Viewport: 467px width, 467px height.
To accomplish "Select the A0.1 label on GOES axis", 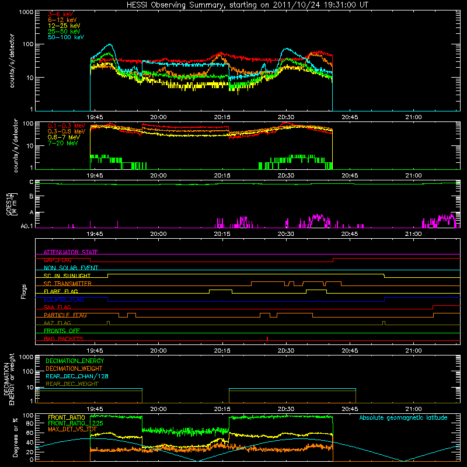I will pyautogui.click(x=27, y=226).
